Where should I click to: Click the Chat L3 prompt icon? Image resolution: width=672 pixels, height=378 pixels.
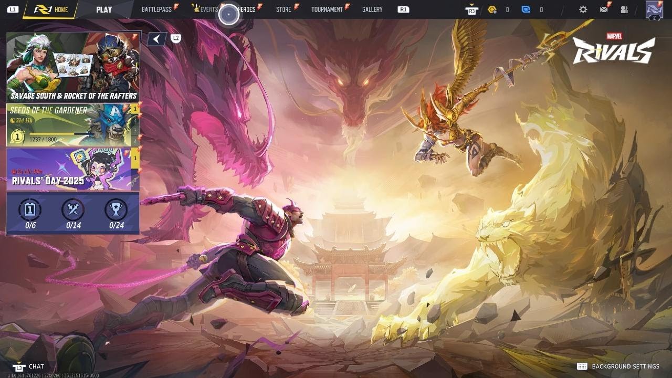click(19, 367)
